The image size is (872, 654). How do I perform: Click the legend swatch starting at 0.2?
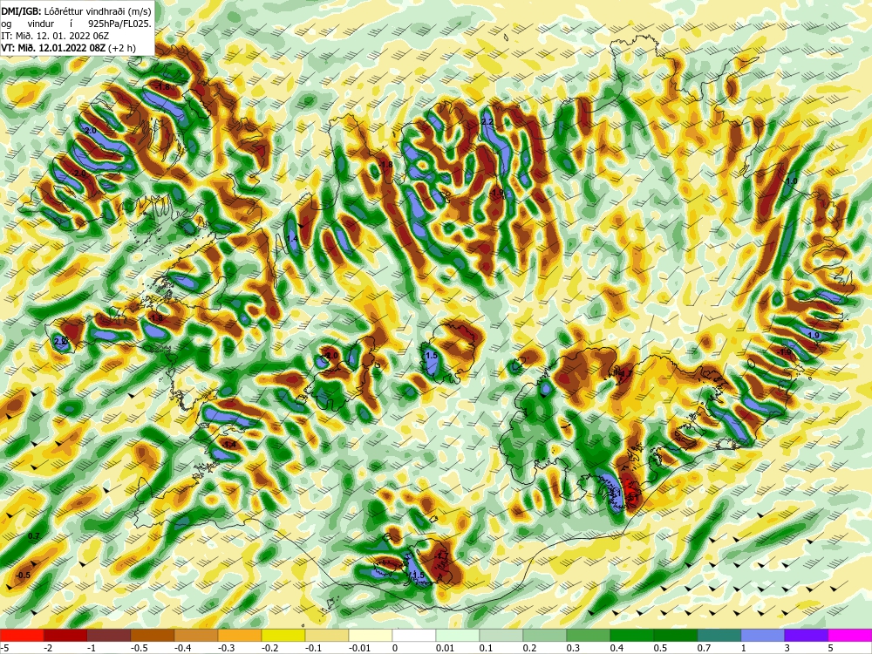(545, 636)
